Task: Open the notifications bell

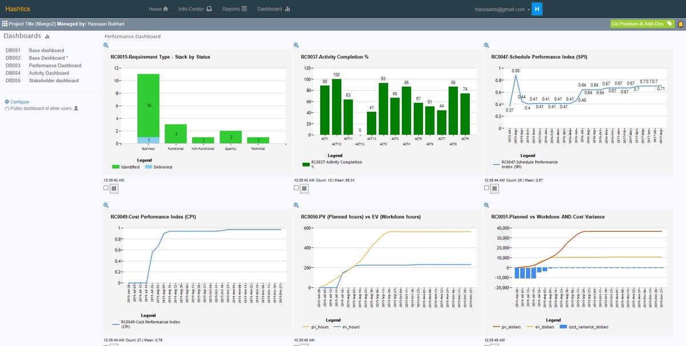Action: click(x=680, y=25)
